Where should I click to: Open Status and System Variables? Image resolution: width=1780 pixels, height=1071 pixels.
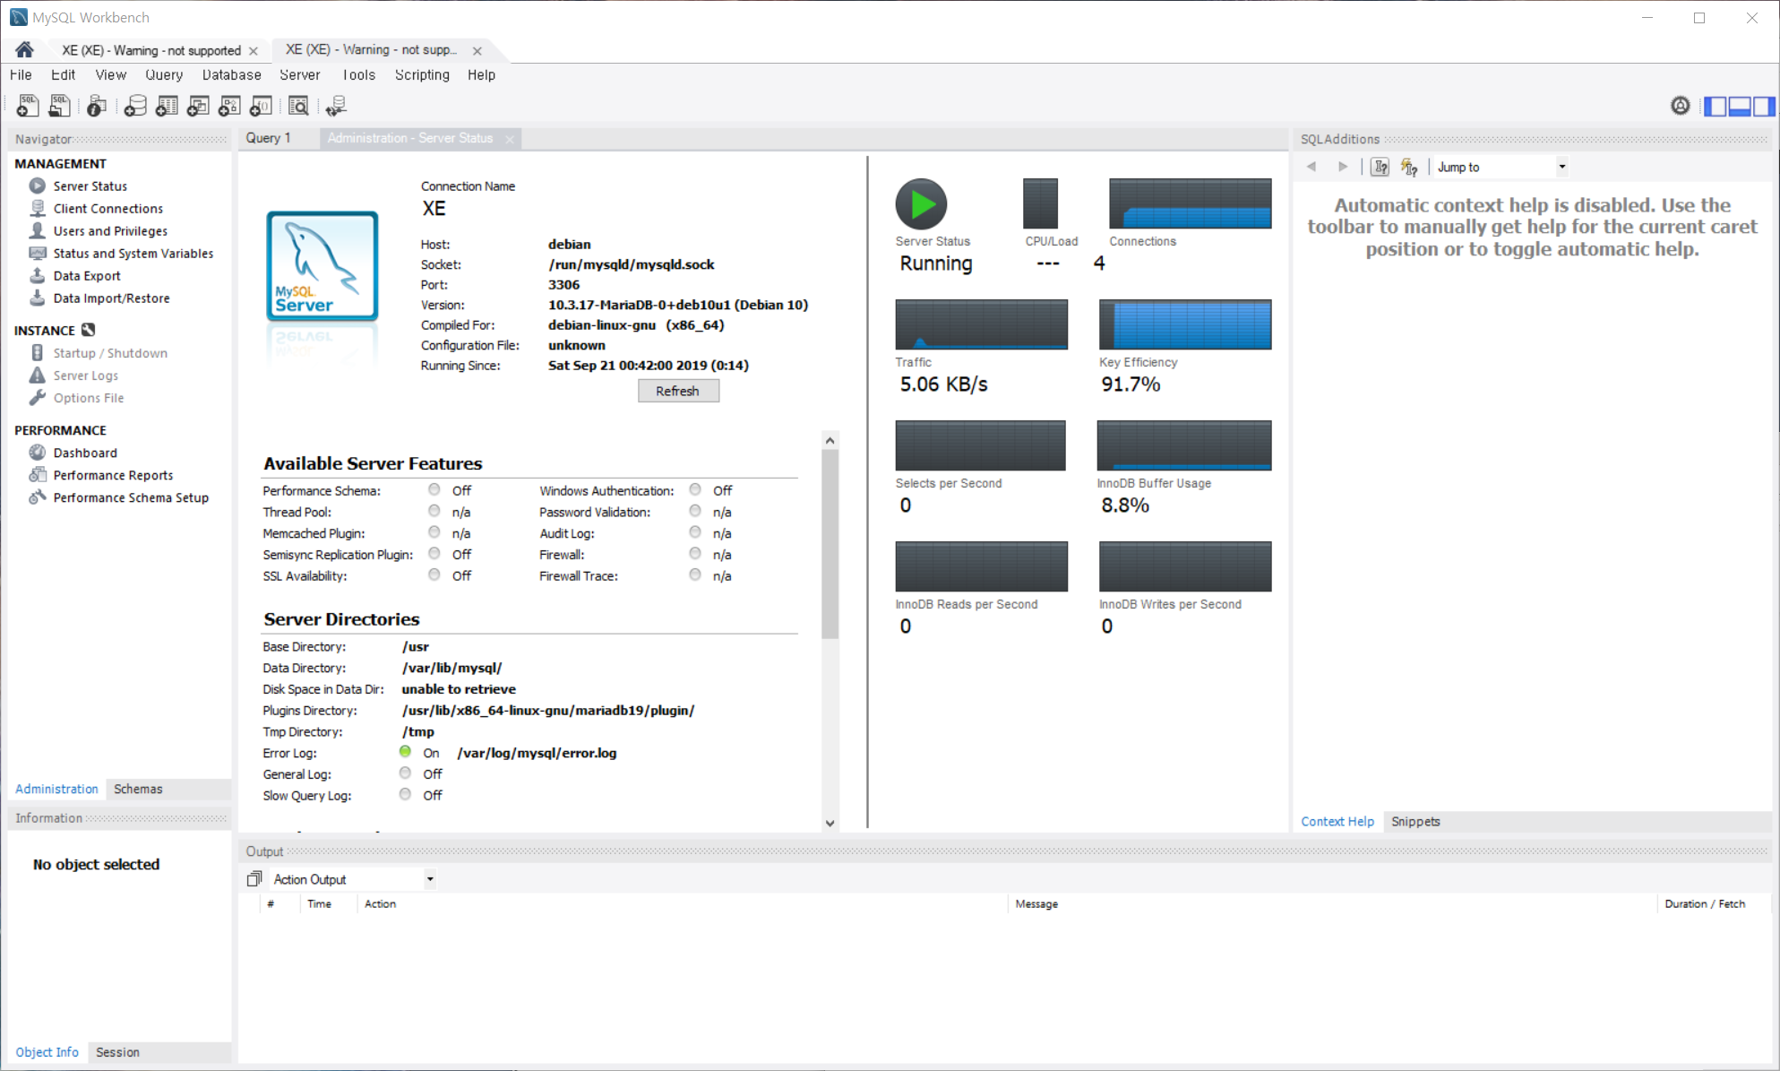pyautogui.click(x=133, y=253)
